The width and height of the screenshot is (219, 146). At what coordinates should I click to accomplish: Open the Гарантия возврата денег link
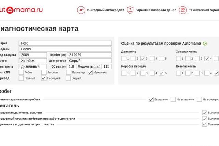click(155, 10)
